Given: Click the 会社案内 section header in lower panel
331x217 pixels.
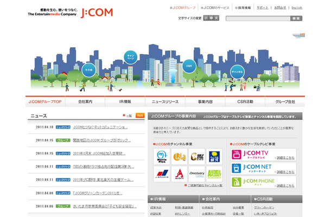Looking at the screenshot, I should (x=225, y=199).
